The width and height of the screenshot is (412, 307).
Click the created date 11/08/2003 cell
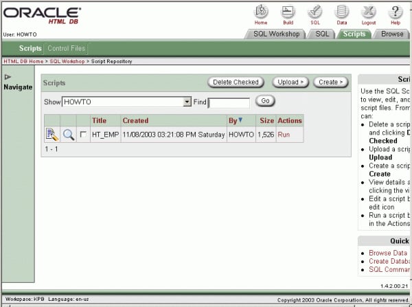coord(174,135)
